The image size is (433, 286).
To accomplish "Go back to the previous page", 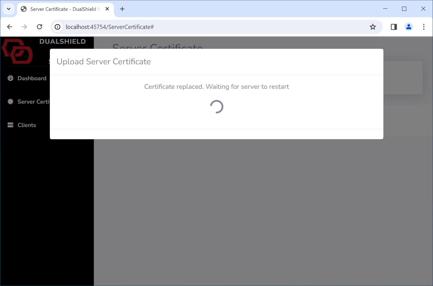I will tap(9, 27).
